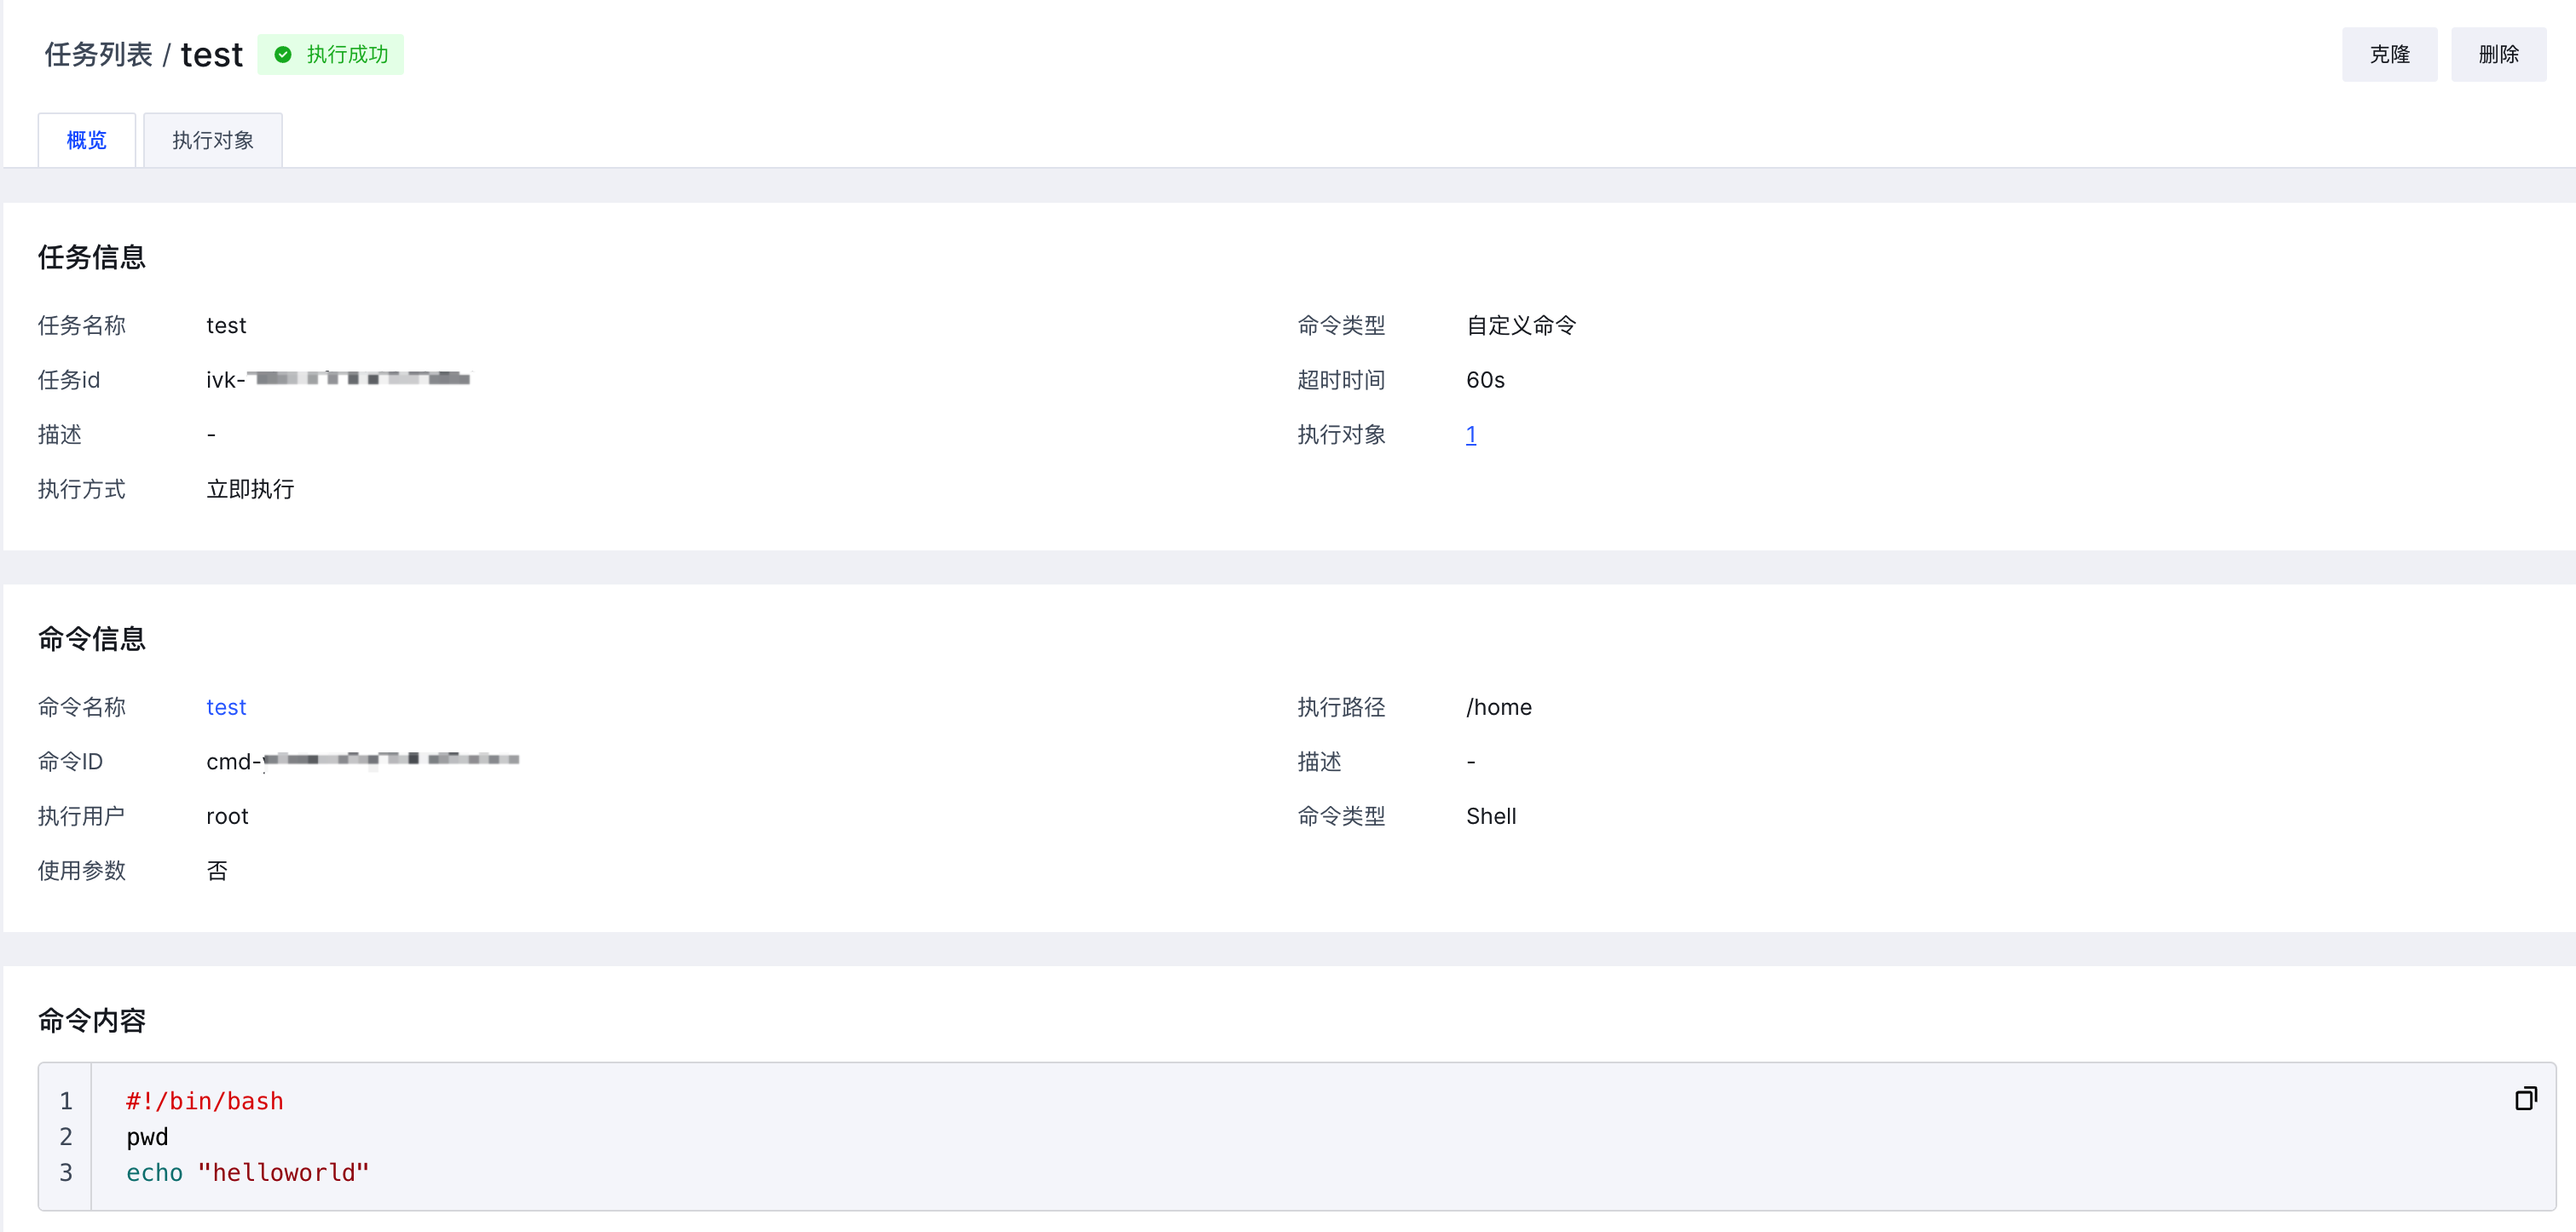
Task: Open the execution target count link 1
Action: pos(1471,435)
